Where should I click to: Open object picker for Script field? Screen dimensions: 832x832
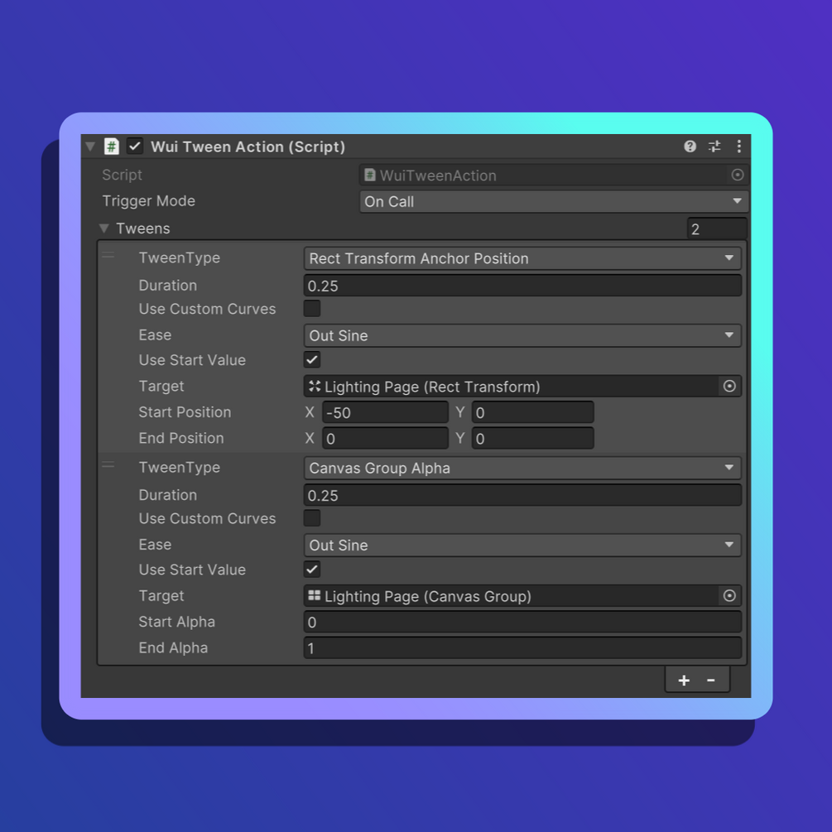(x=737, y=176)
